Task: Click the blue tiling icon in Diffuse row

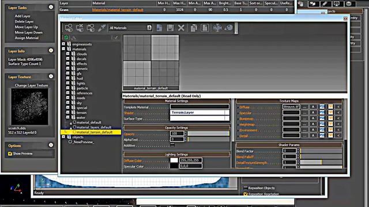Action: pyautogui.click(x=322, y=107)
